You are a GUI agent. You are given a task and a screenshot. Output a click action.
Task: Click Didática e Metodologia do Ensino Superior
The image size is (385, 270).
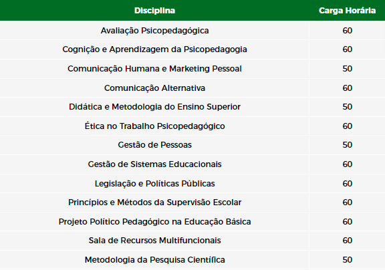[x=154, y=107]
